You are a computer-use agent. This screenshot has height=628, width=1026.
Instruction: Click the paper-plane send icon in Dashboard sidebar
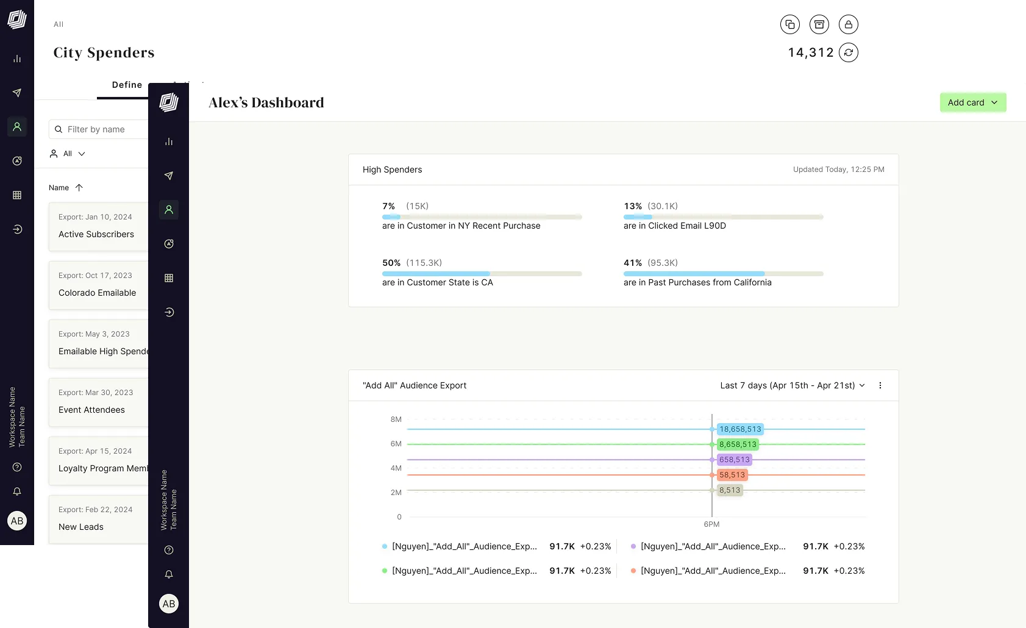(x=169, y=176)
